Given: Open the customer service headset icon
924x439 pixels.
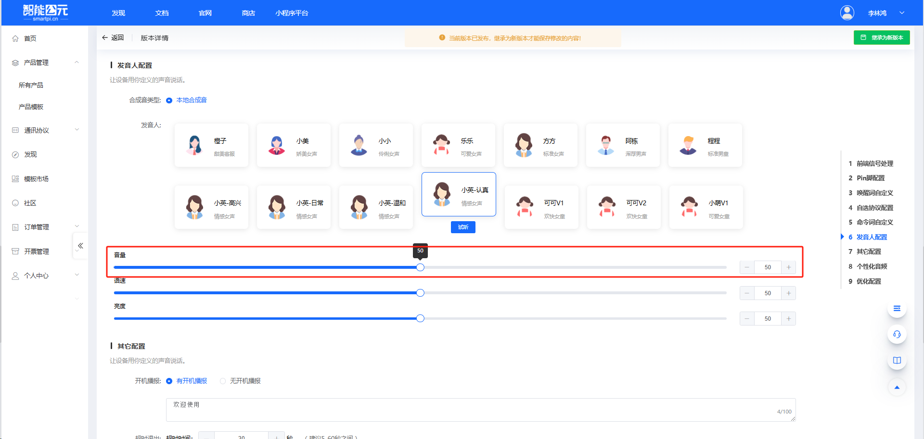Looking at the screenshot, I should pos(897,335).
